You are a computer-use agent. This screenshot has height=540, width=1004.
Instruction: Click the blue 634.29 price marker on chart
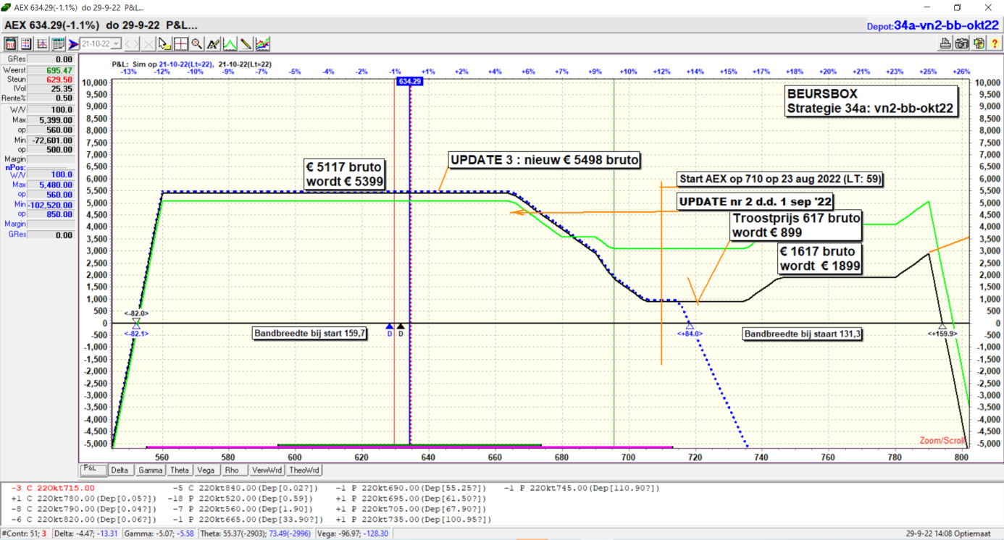click(409, 81)
